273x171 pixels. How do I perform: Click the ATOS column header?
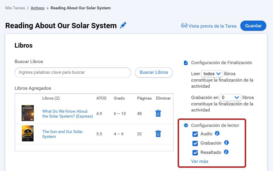[101, 98]
